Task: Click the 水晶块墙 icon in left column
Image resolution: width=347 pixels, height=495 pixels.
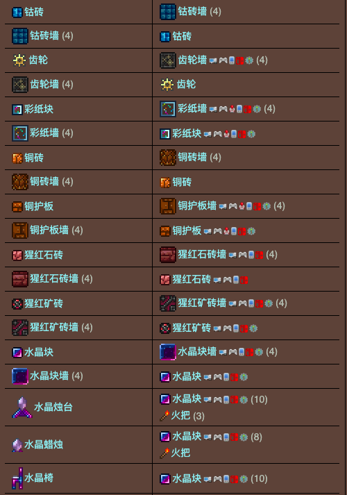Action: (x=20, y=376)
